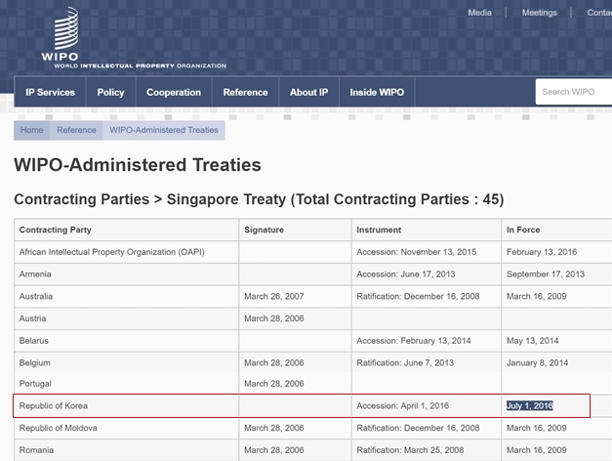Click the WIPO-Administered Treaties page heading
This screenshot has height=461, width=612.
(138, 165)
